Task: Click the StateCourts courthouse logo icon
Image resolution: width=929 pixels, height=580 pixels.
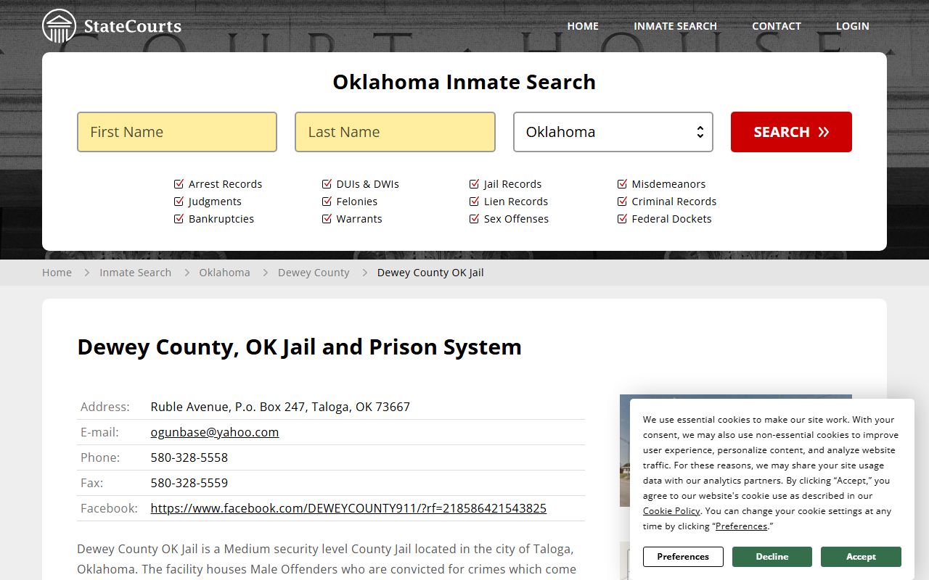Action: pos(59,26)
